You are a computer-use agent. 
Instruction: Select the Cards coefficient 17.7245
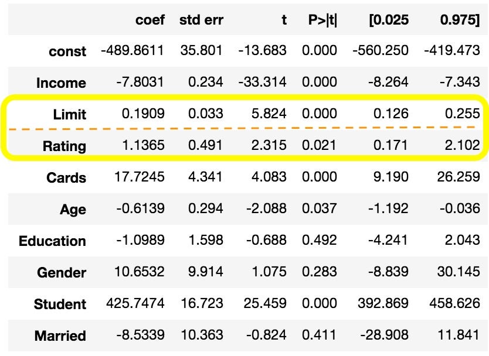click(x=139, y=177)
